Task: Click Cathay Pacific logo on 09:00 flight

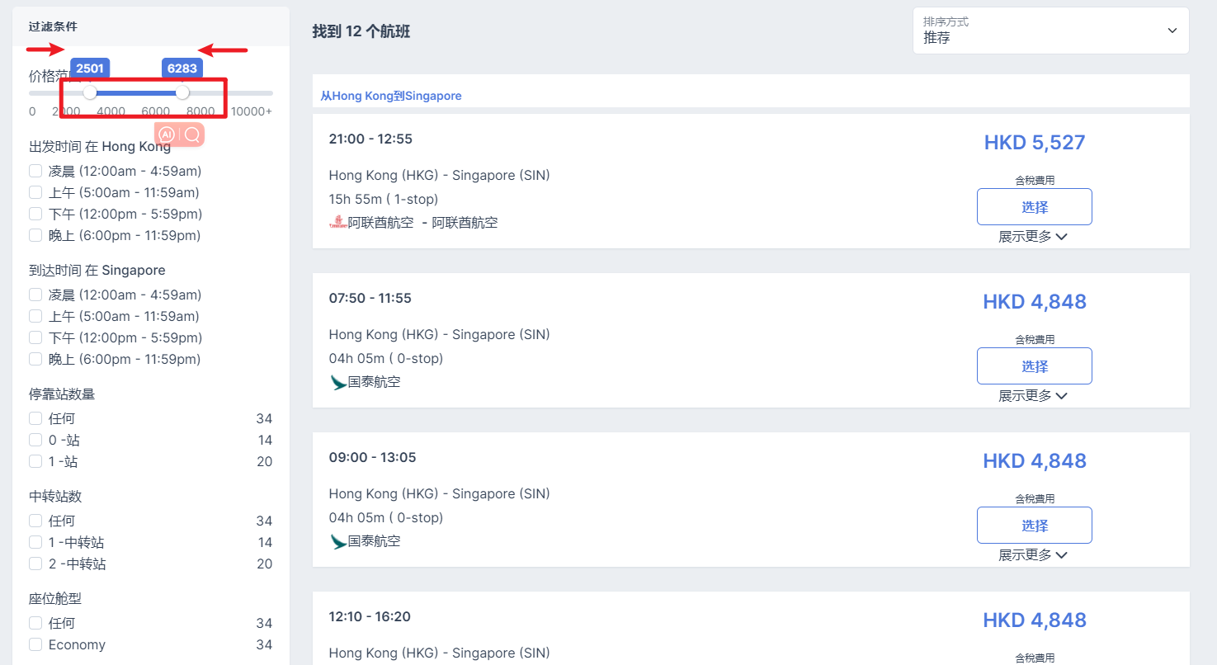Action: point(338,541)
